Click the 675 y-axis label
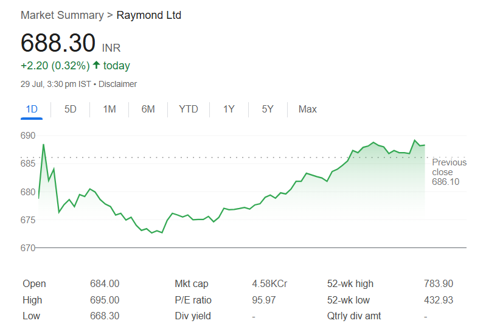The height and width of the screenshot is (329, 486). [28, 220]
